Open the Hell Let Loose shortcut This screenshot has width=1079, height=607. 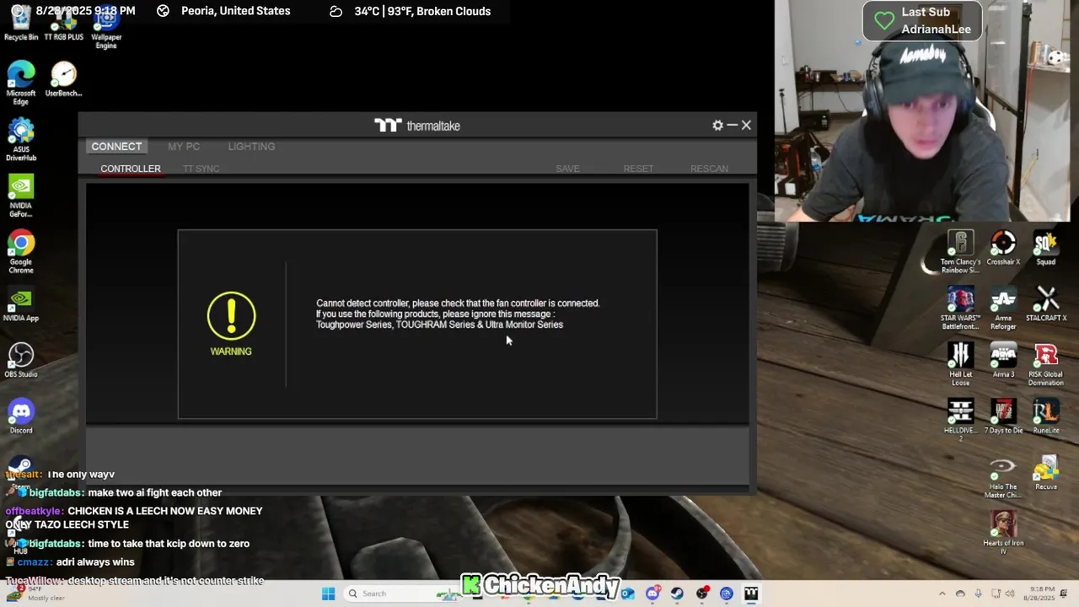coord(960,364)
